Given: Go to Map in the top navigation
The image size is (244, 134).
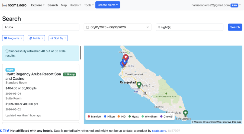Looking at the screenshot, I should coord(64,5).
